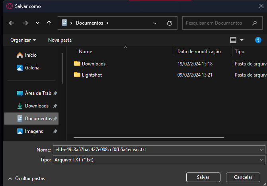Go up one folder level

click(49, 23)
